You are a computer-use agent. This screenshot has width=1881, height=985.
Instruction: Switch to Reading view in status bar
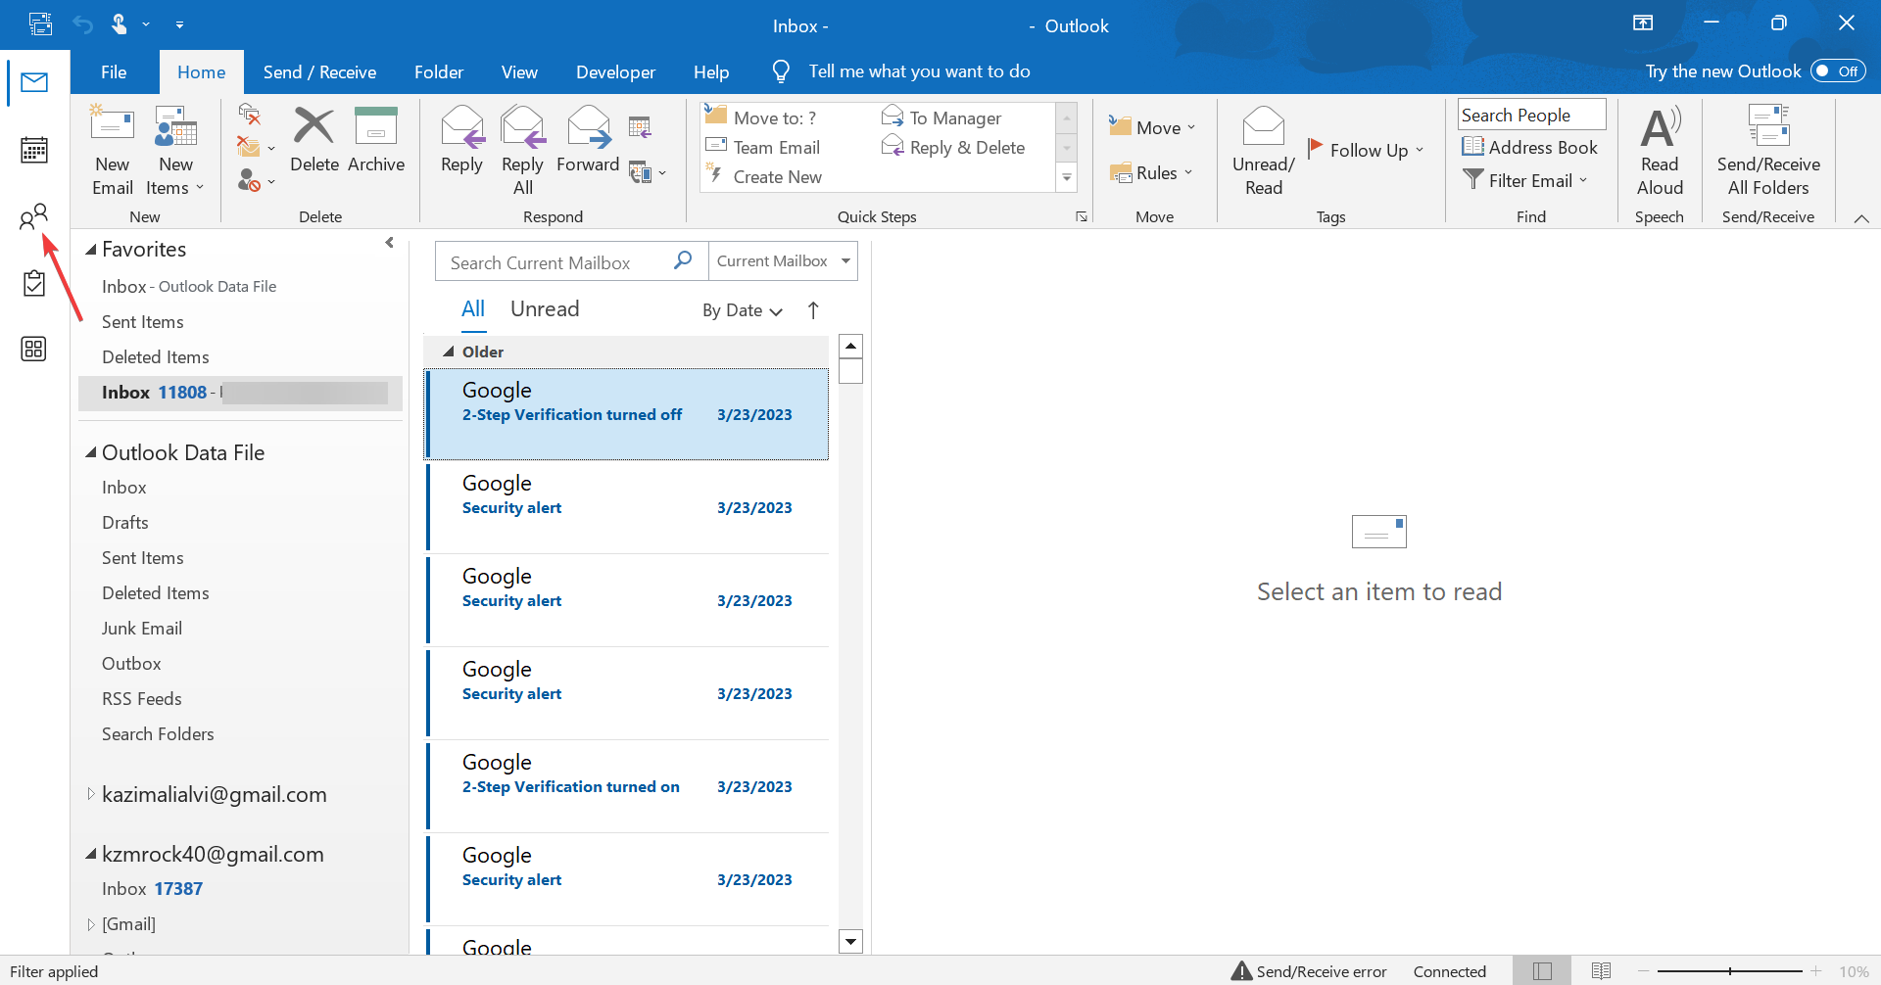pos(1601,970)
